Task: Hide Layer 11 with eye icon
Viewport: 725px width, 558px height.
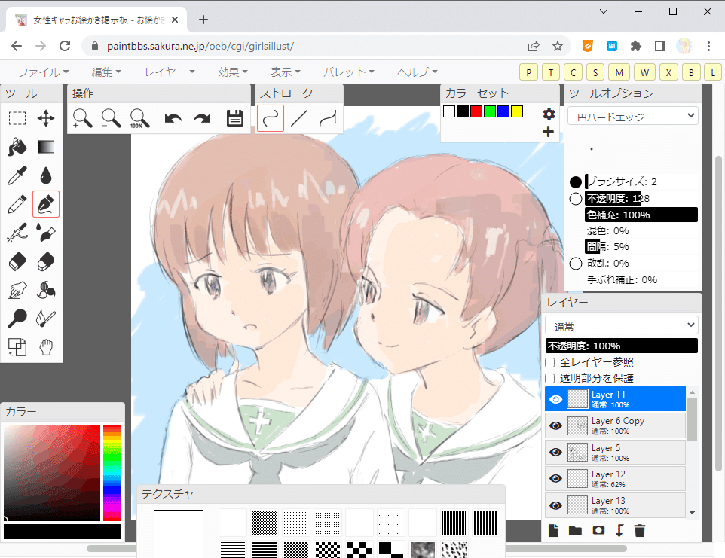Action: [x=555, y=399]
